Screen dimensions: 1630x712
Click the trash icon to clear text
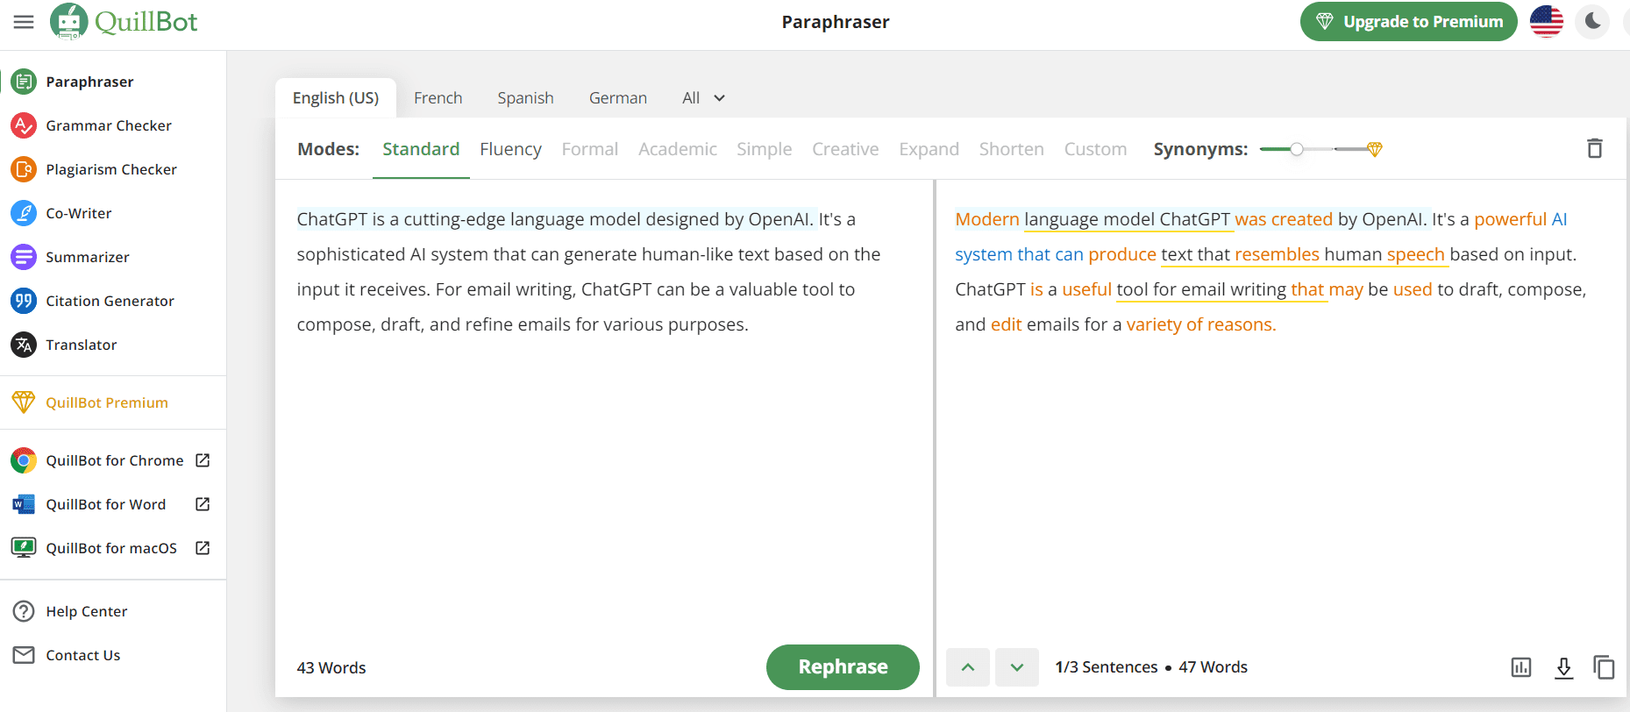(1594, 149)
